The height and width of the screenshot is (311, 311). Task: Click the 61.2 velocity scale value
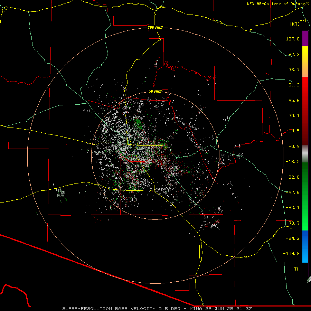click(294, 85)
